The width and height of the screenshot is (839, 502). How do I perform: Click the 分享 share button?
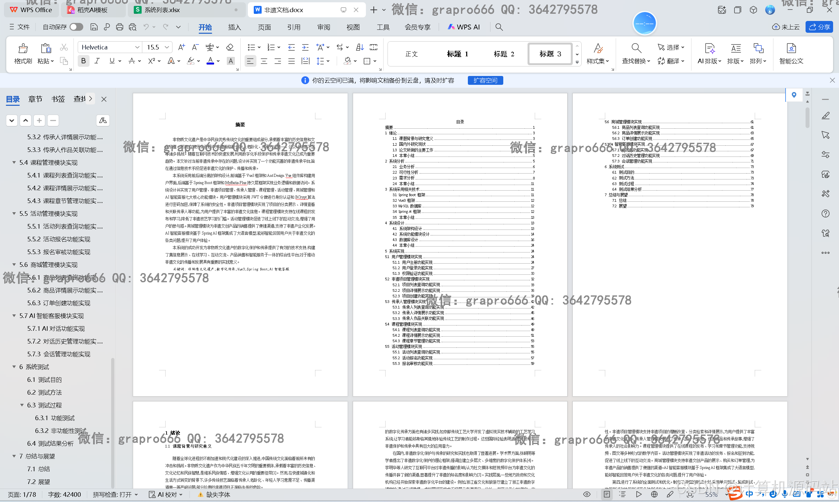[x=819, y=27]
